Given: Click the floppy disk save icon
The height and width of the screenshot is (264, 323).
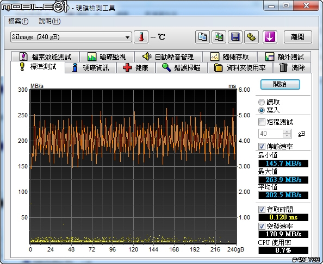Looking at the screenshot, I should [x=235, y=37].
